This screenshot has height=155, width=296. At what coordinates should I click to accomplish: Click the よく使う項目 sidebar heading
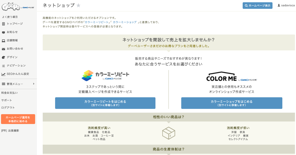pos(10,17)
